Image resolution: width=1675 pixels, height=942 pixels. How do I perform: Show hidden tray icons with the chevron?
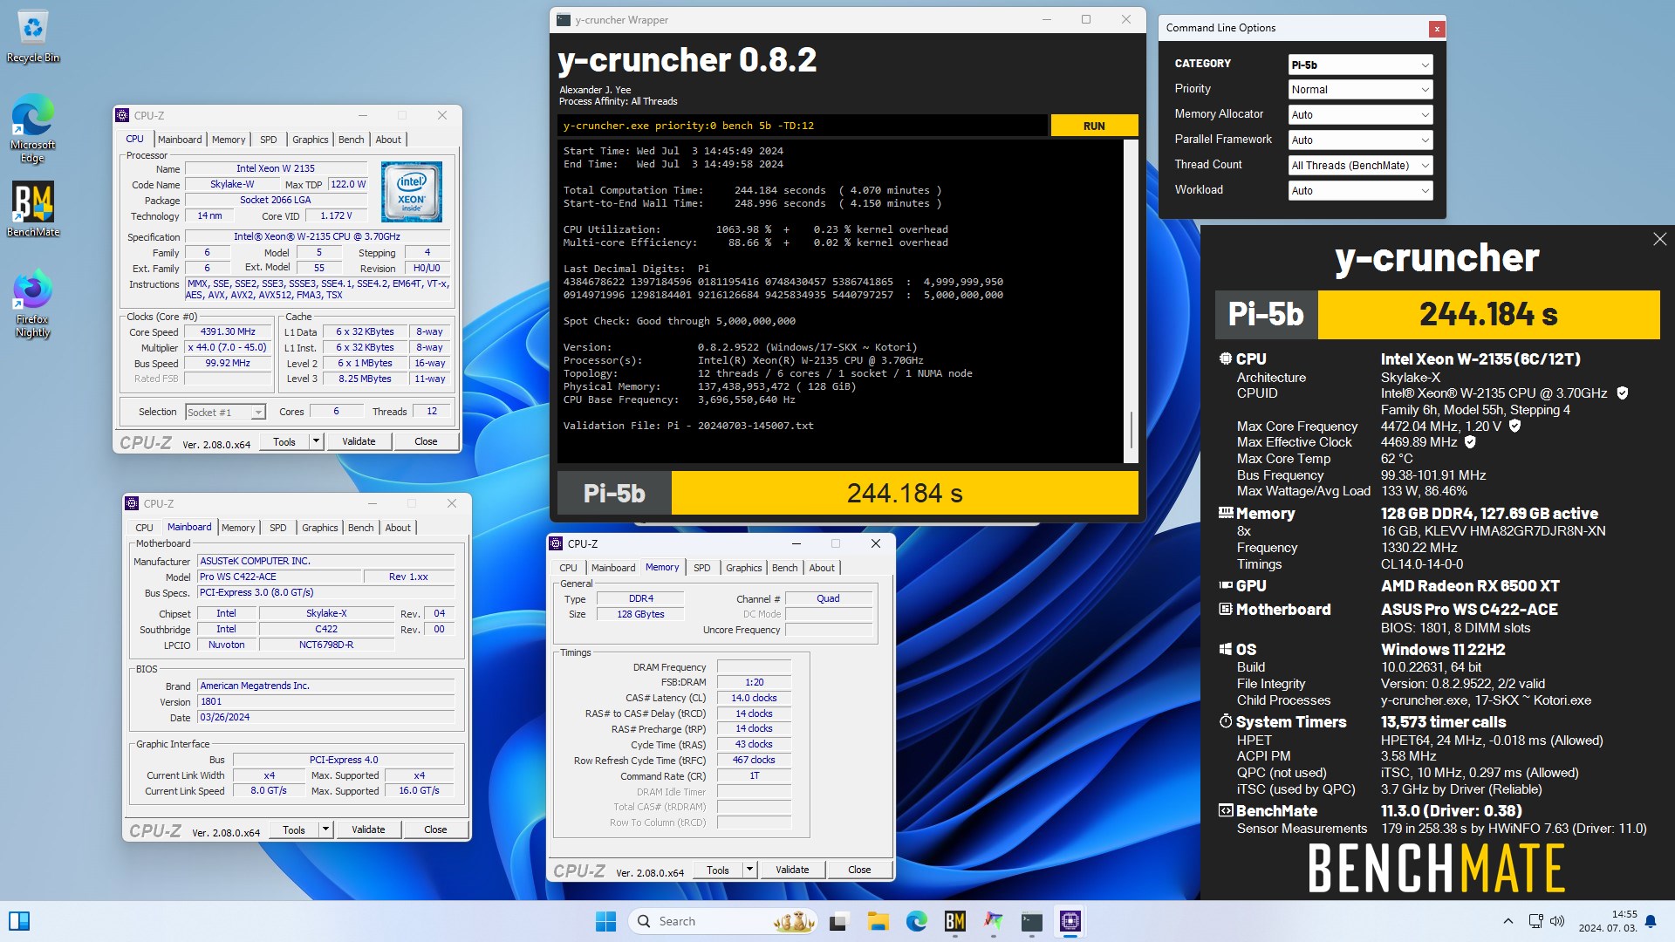(1507, 921)
